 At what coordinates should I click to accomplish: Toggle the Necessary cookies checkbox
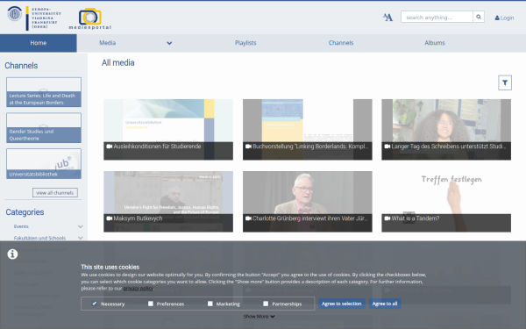click(x=95, y=304)
